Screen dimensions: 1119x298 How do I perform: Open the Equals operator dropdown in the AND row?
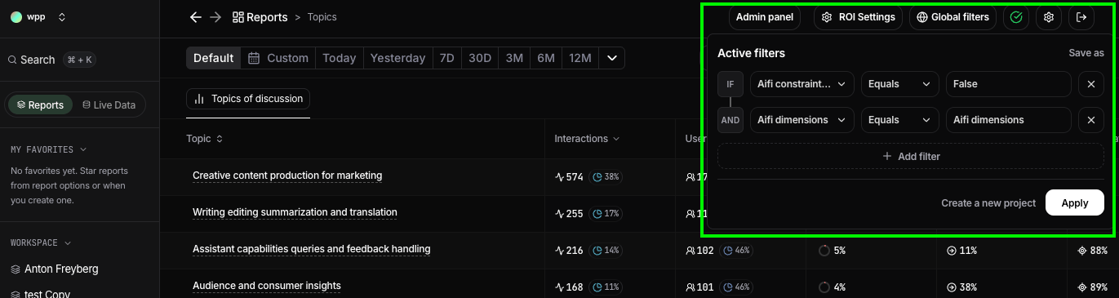click(900, 120)
